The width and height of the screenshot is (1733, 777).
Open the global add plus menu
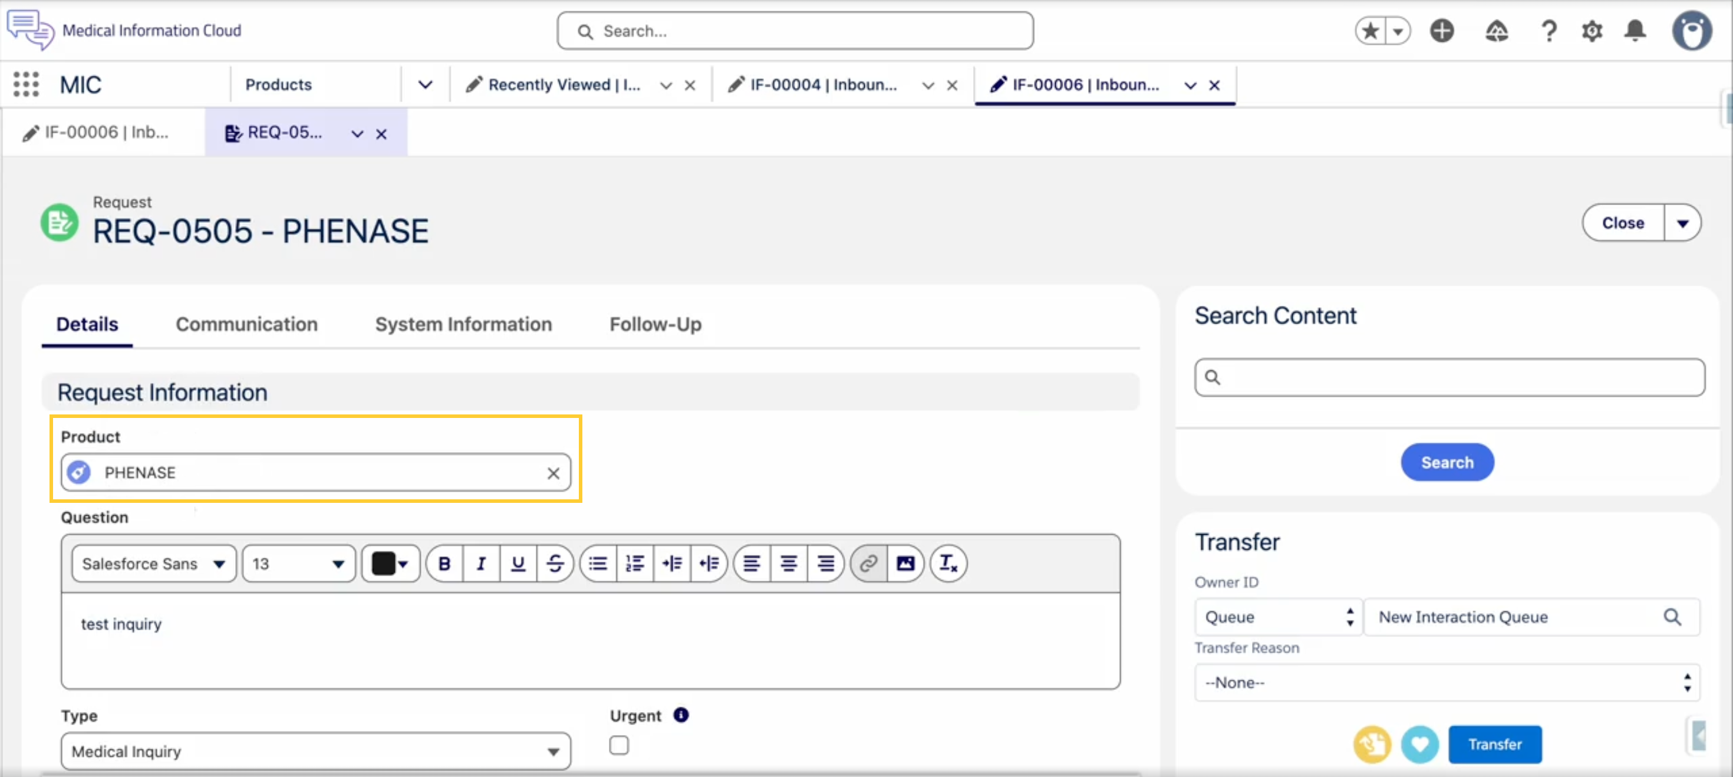tap(1442, 31)
